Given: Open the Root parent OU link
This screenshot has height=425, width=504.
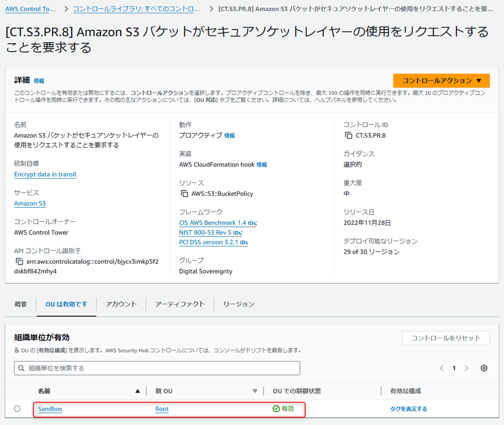Looking at the screenshot, I should tap(162, 409).
